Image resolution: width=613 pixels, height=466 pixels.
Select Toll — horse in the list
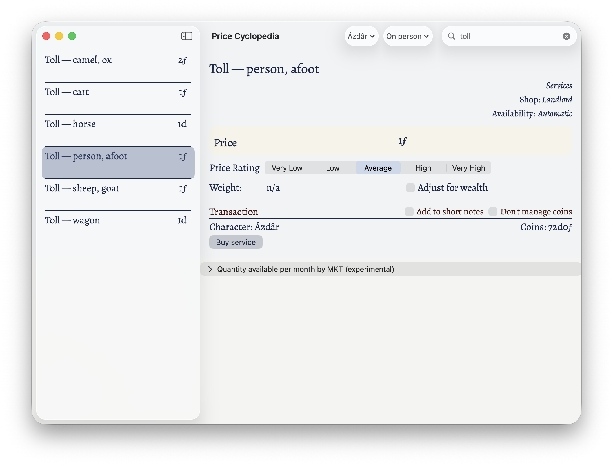(x=118, y=124)
